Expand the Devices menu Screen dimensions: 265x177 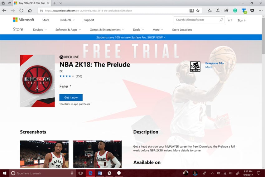[40, 30]
